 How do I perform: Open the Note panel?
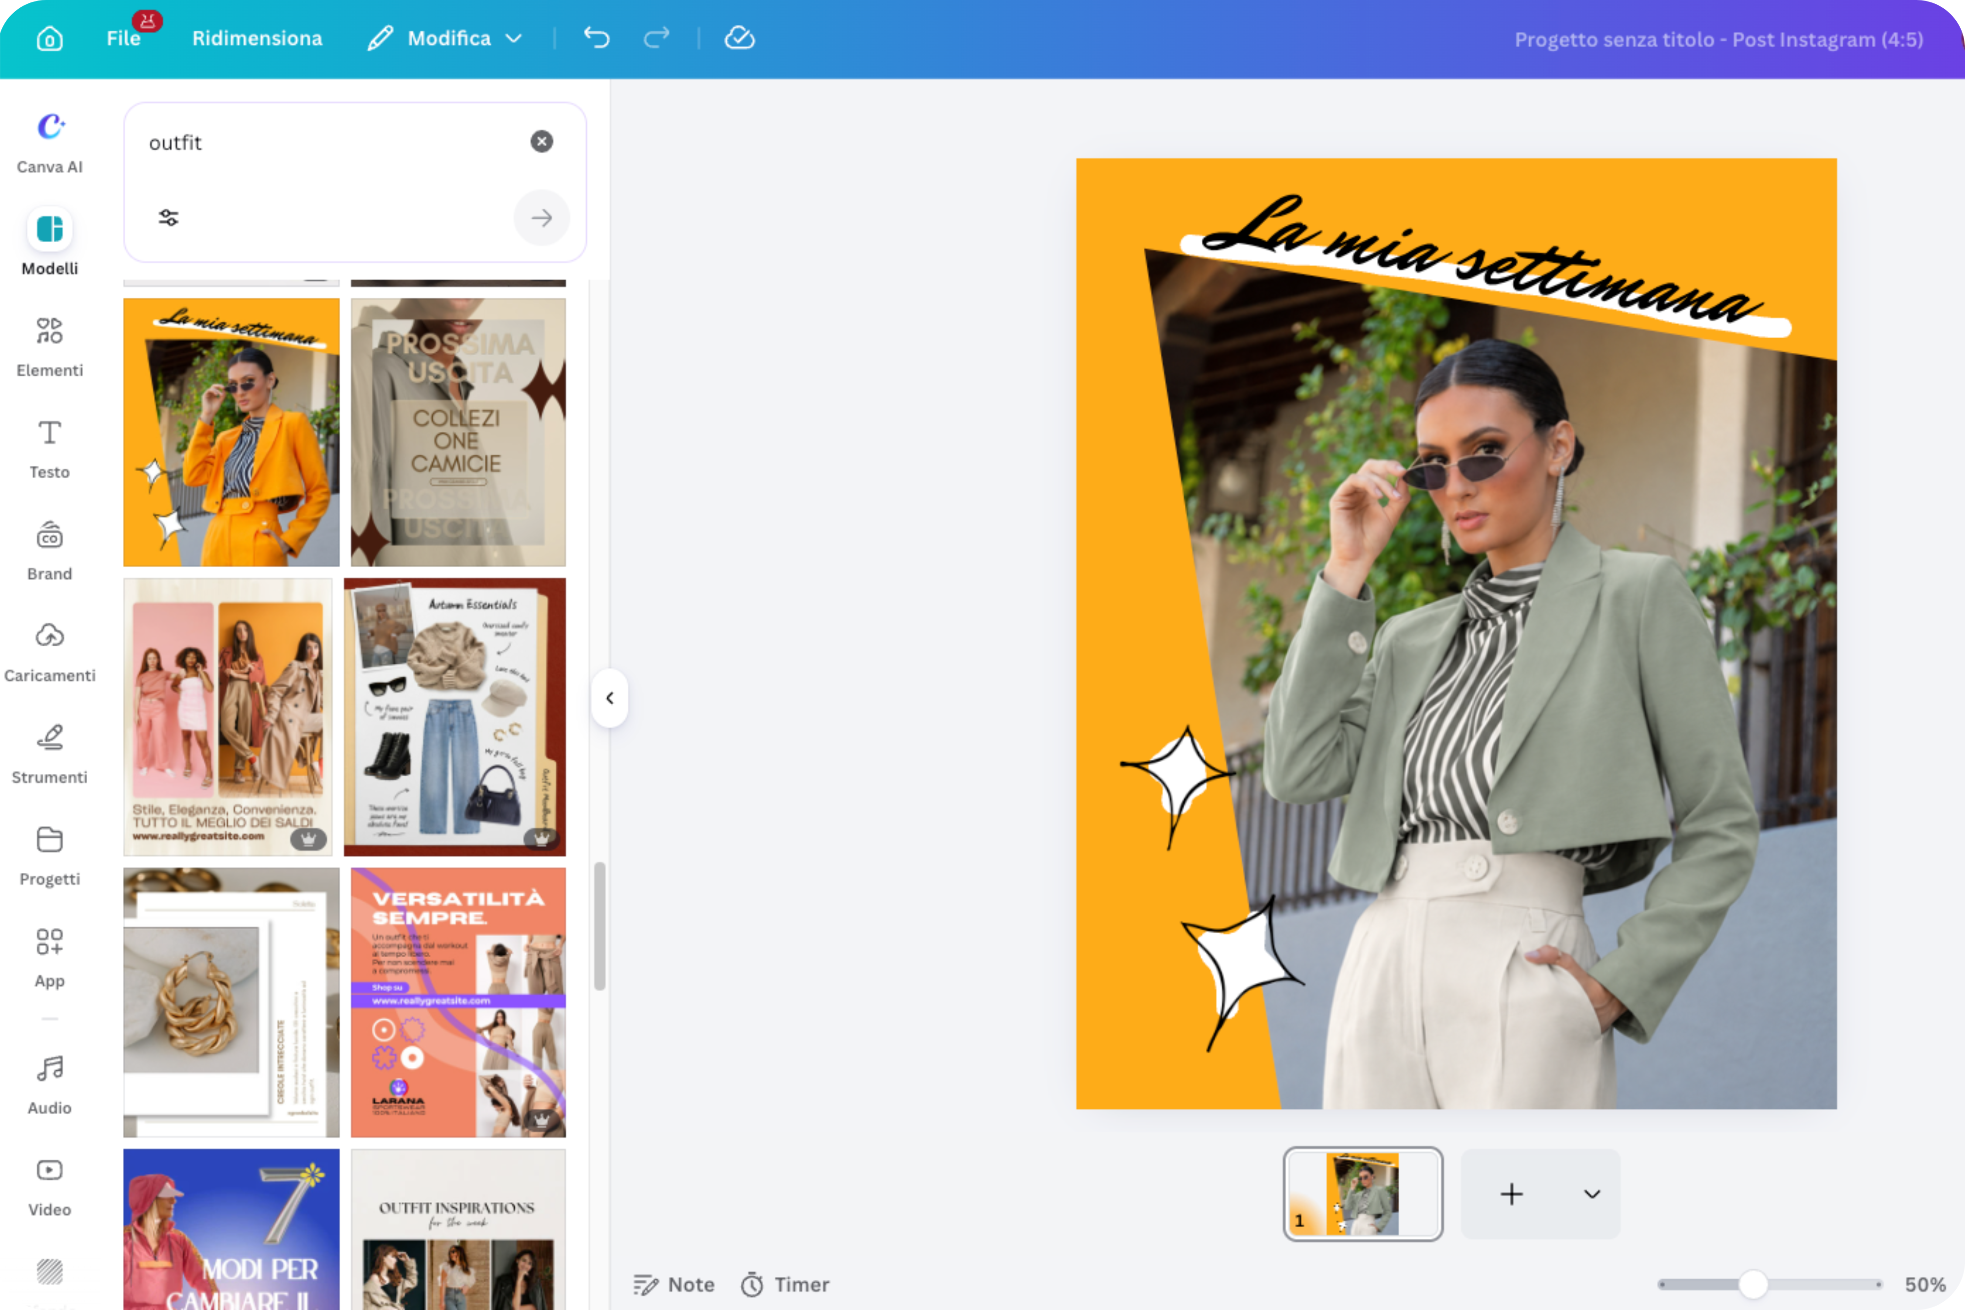pyautogui.click(x=674, y=1284)
